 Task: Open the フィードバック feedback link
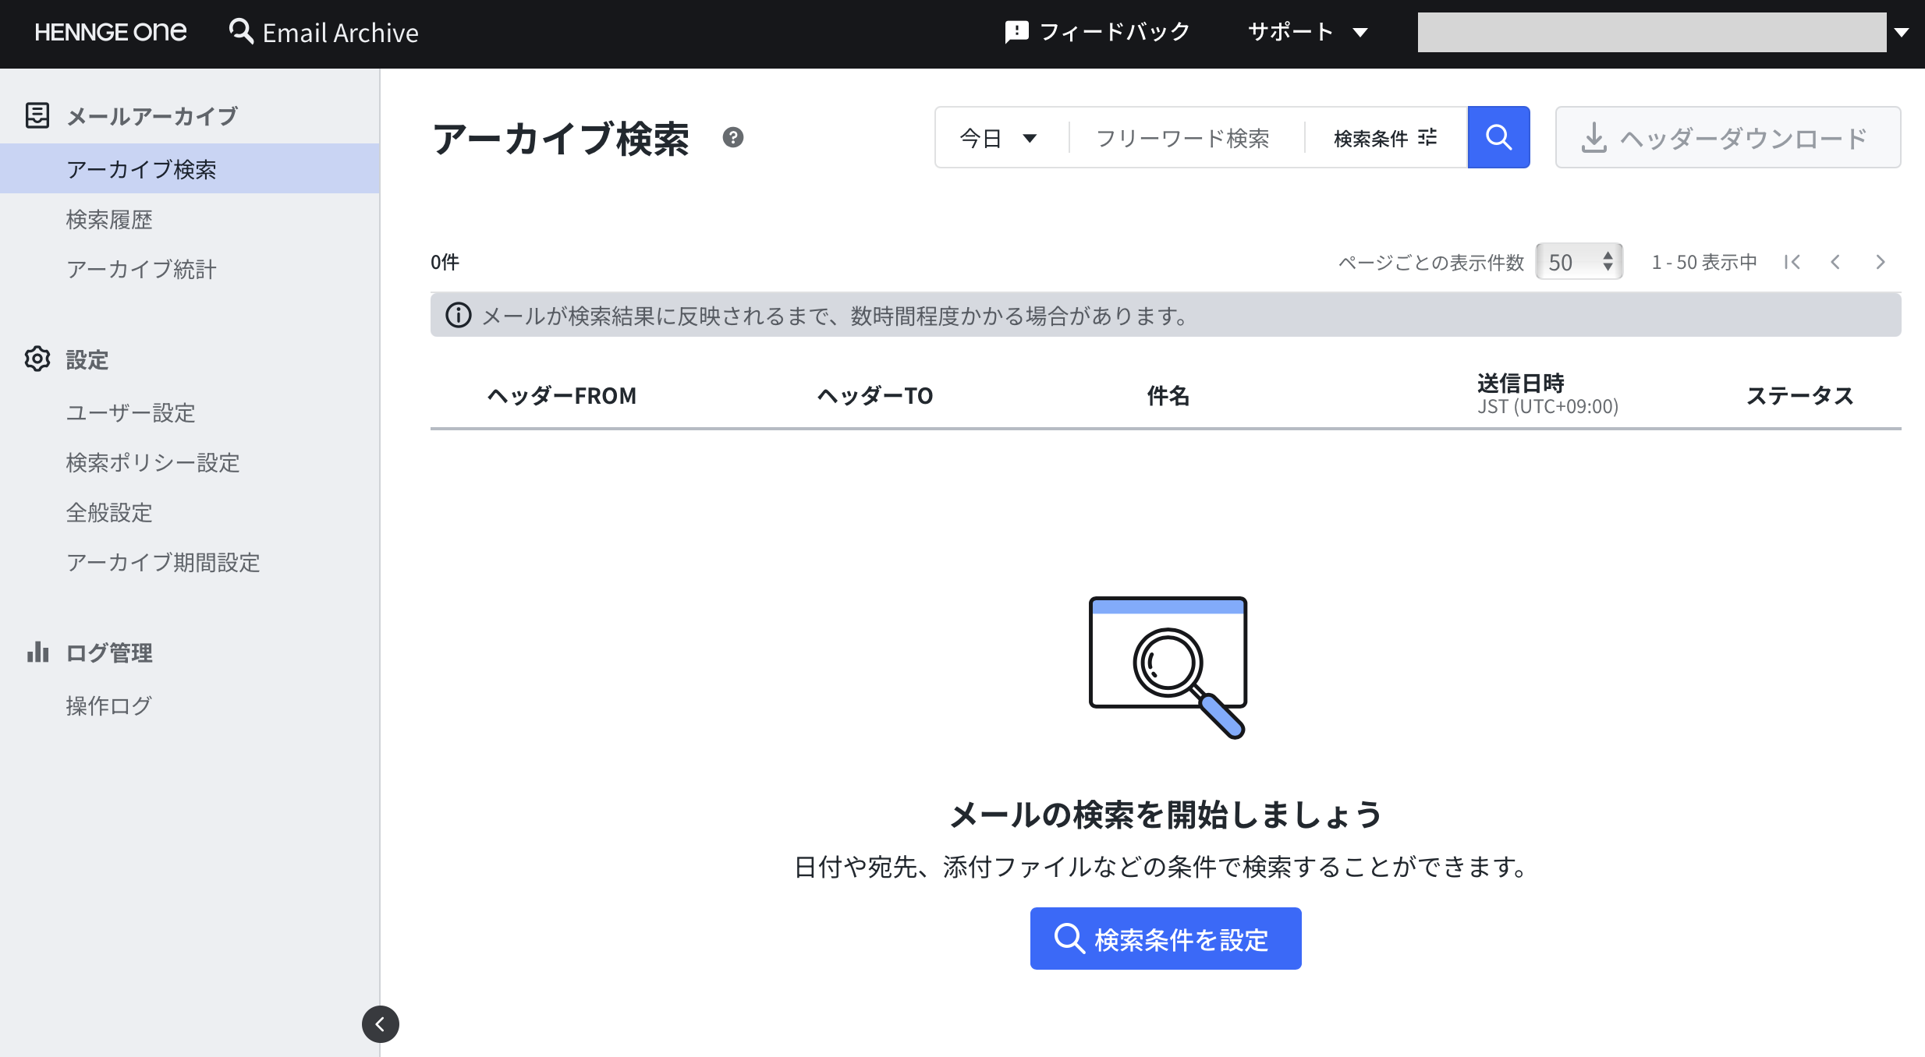[1097, 32]
